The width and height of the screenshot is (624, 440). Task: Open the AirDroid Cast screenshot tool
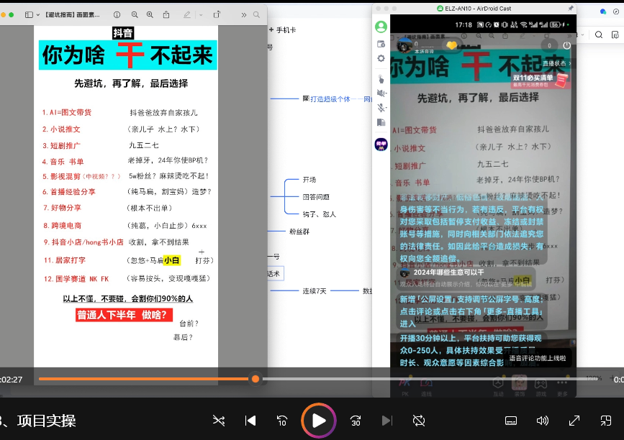(x=381, y=44)
